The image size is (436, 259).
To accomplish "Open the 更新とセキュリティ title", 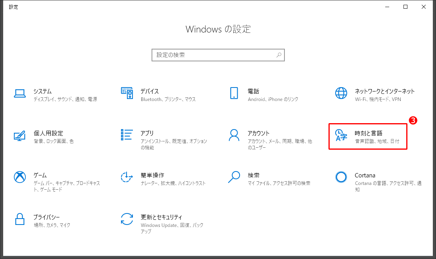I will pos(161,217).
